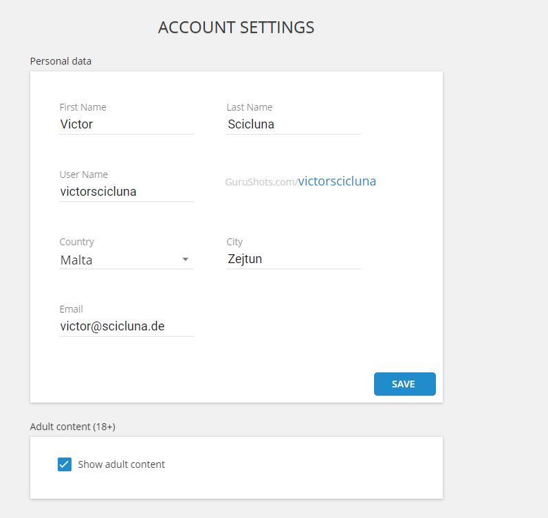
Task: Click the SAVE button
Action: pos(405,384)
